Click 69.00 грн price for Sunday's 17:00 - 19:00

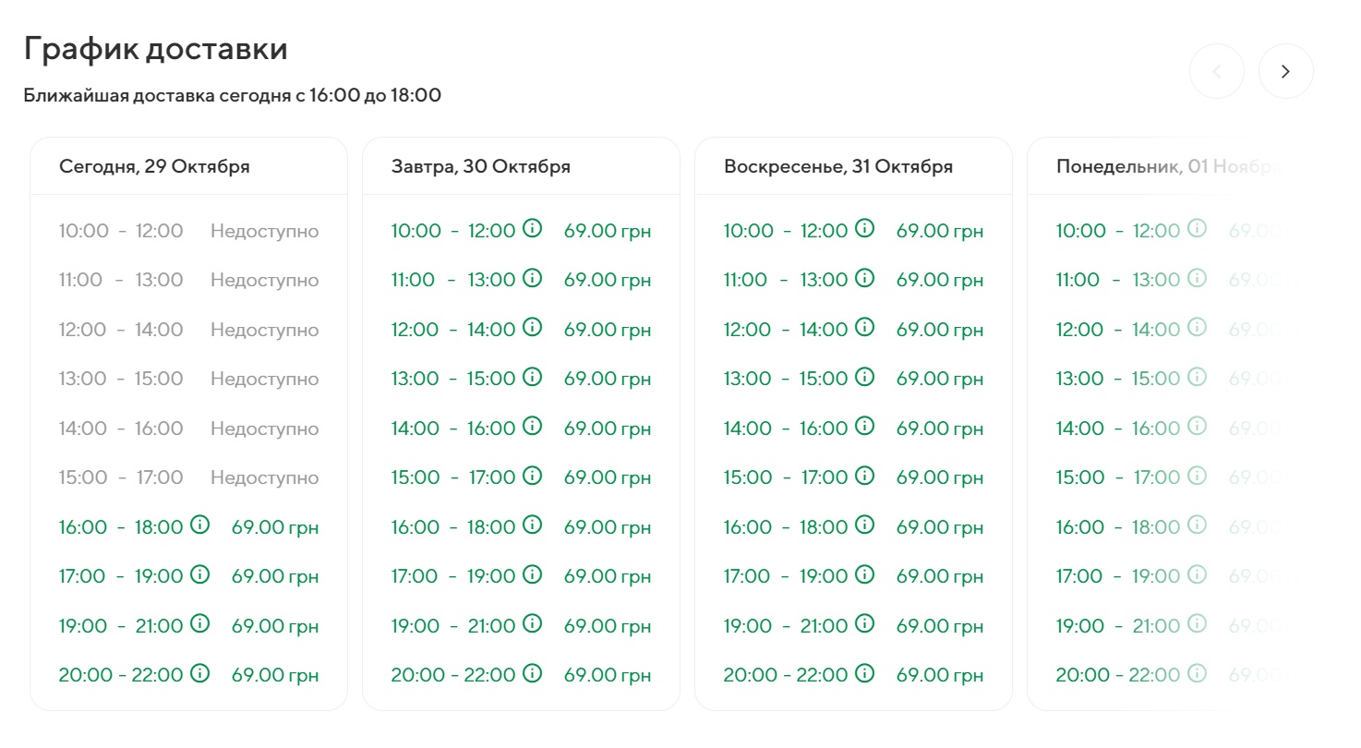pos(940,576)
